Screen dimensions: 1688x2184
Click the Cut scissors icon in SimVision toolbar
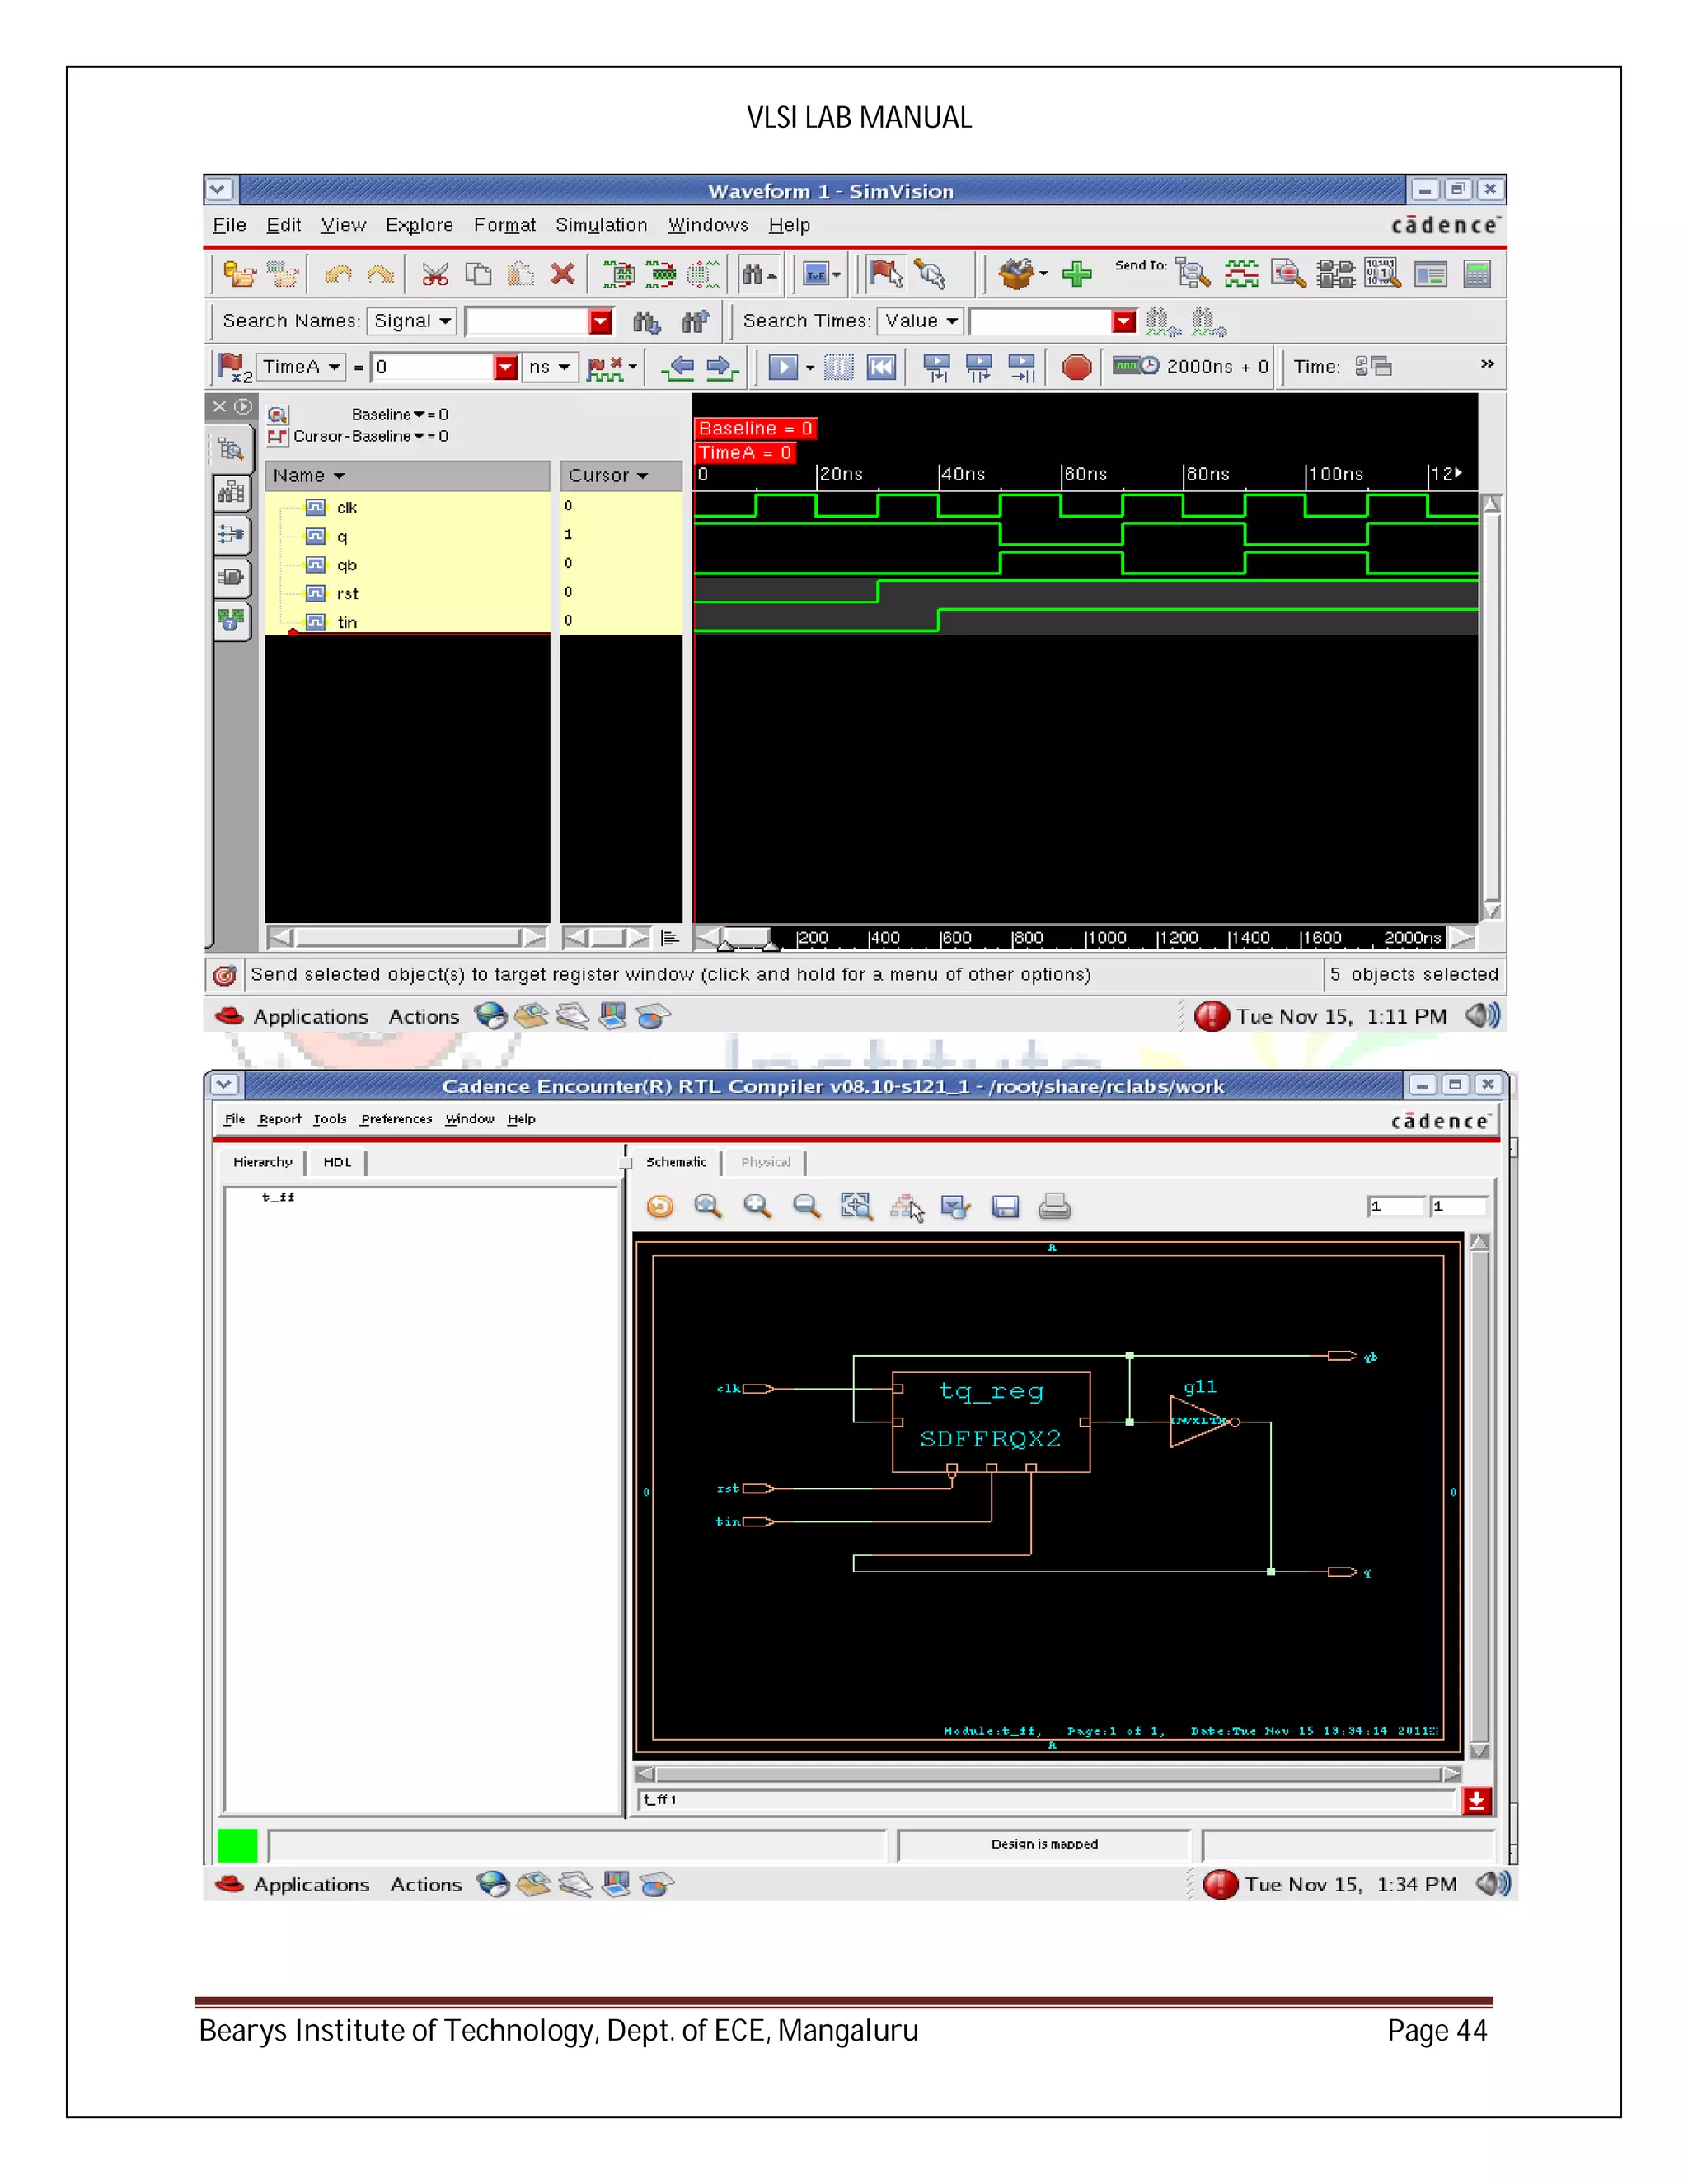click(x=434, y=274)
